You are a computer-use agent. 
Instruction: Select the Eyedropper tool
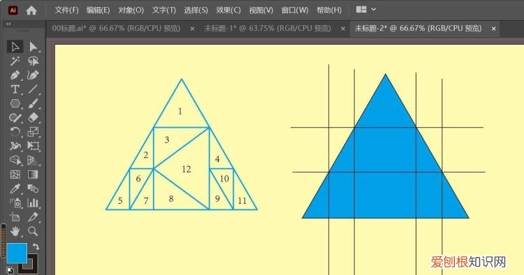tap(15, 188)
